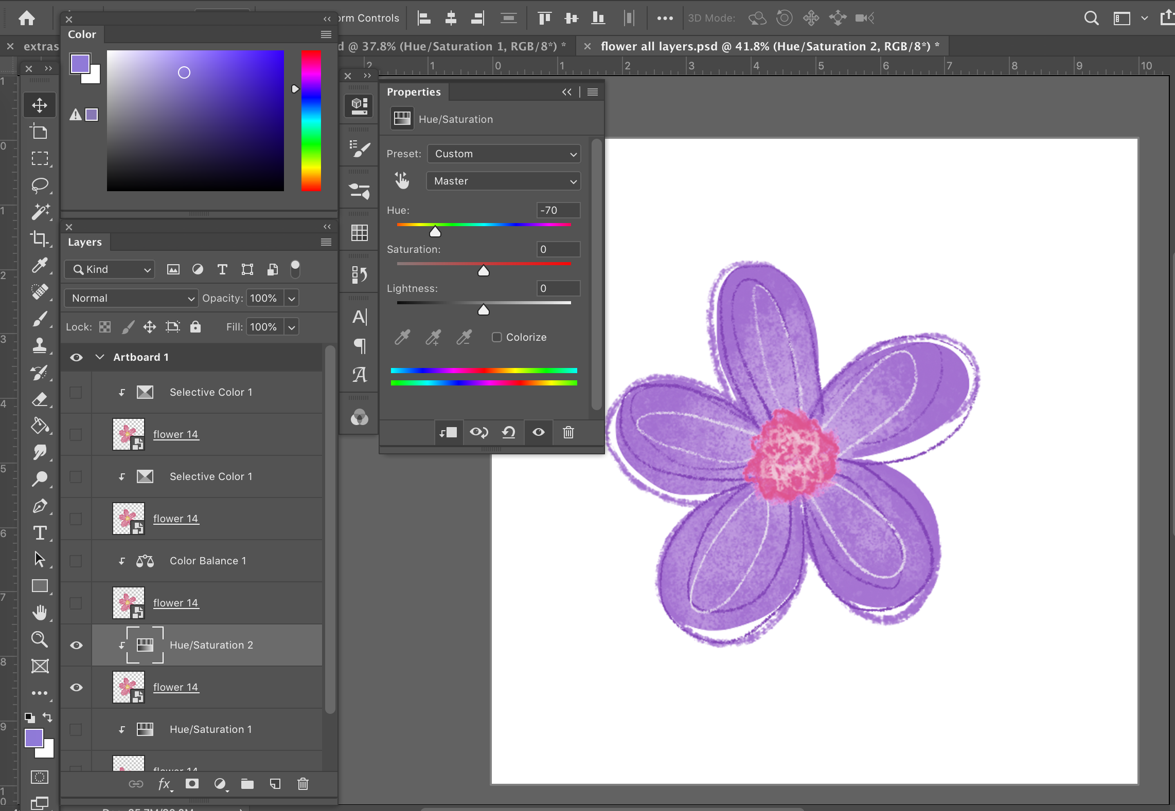Viewport: 1175px width, 811px height.
Task: Open the Kind filter dropdown
Action: 110,269
